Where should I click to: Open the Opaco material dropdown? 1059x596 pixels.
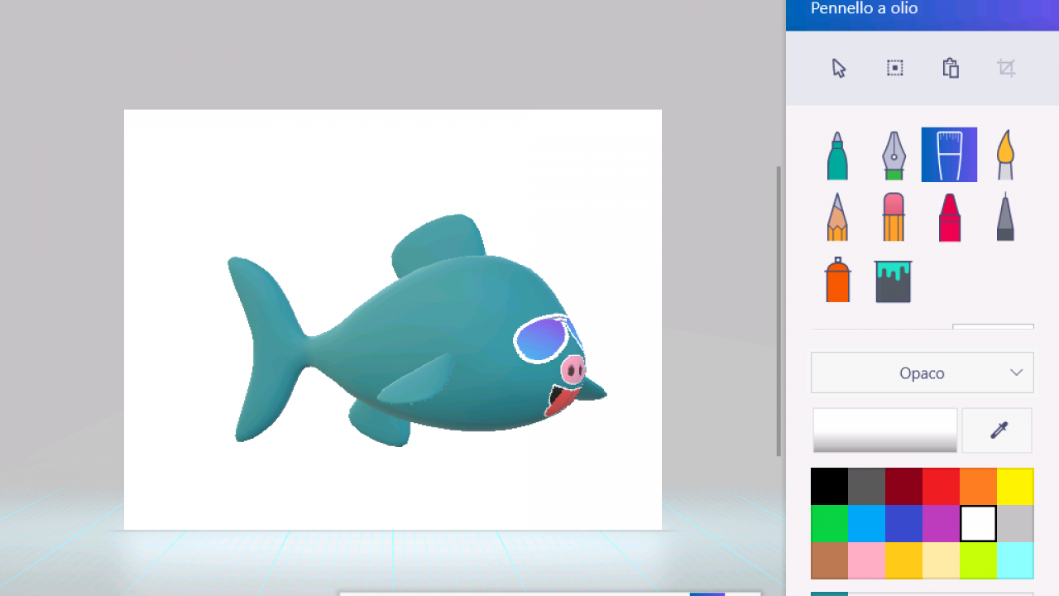click(922, 372)
